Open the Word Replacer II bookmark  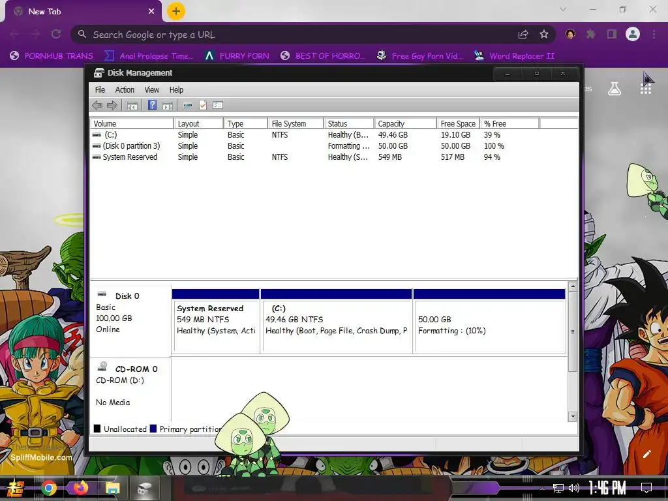[x=514, y=56]
